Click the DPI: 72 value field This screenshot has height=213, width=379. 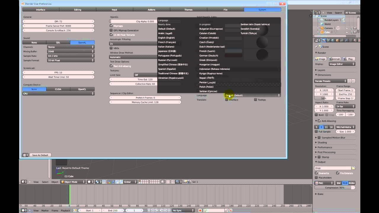[x=58, y=21]
